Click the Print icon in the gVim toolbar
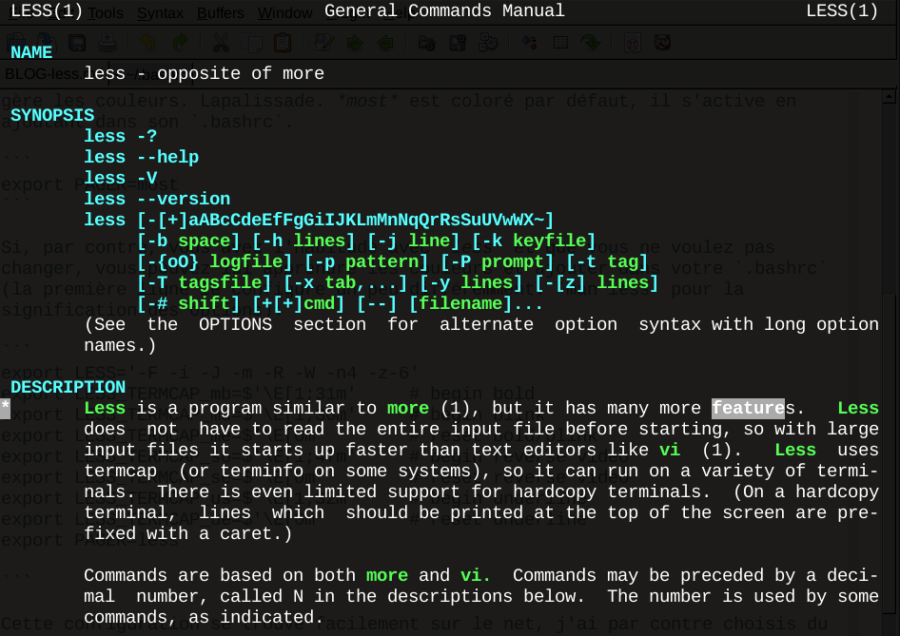 (108, 43)
